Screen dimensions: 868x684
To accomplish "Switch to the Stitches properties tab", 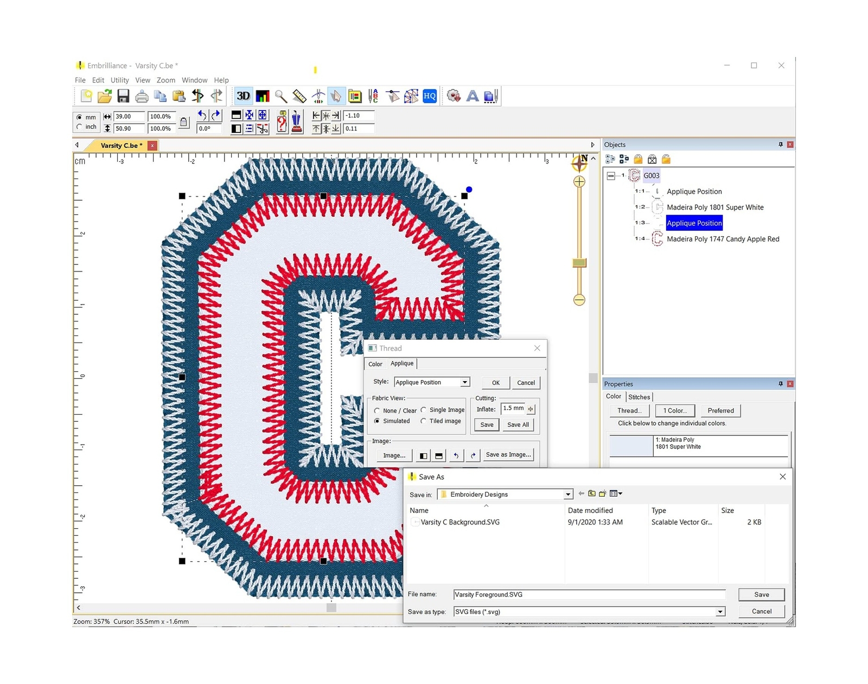I will point(639,397).
